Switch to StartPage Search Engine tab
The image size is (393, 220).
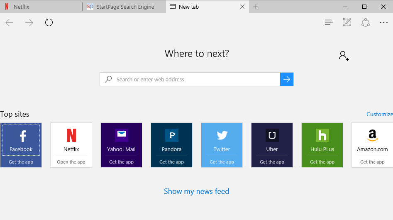pyautogui.click(x=124, y=7)
